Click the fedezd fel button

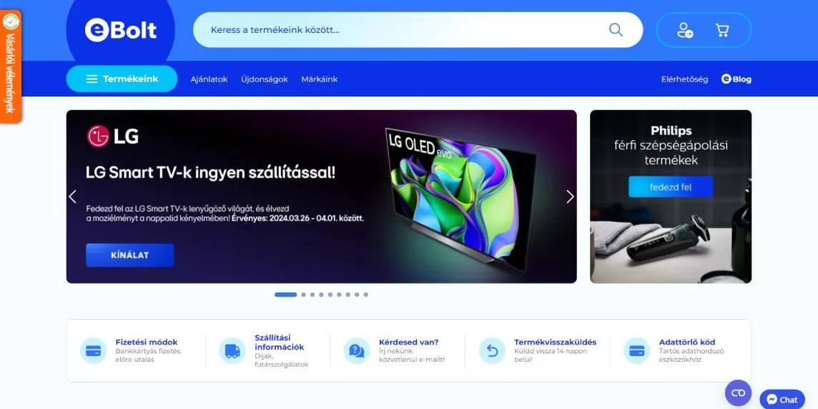671,187
